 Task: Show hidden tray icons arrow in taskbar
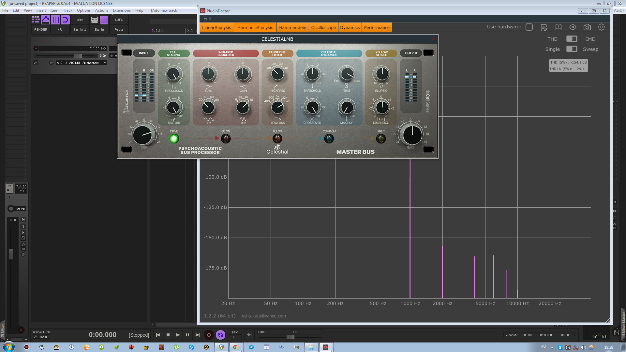[552, 347]
